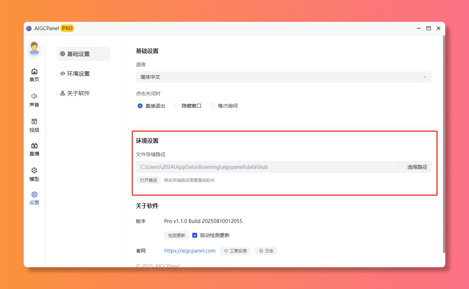Click the 选择路径 button

pyautogui.click(x=417, y=167)
